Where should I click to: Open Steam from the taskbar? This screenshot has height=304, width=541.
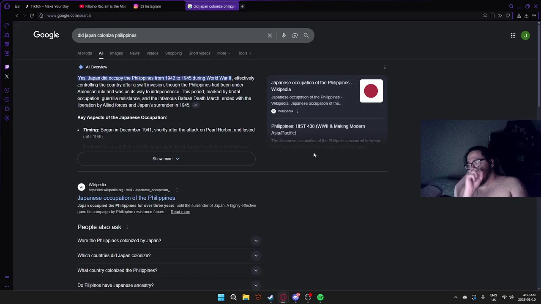[x=270, y=297]
